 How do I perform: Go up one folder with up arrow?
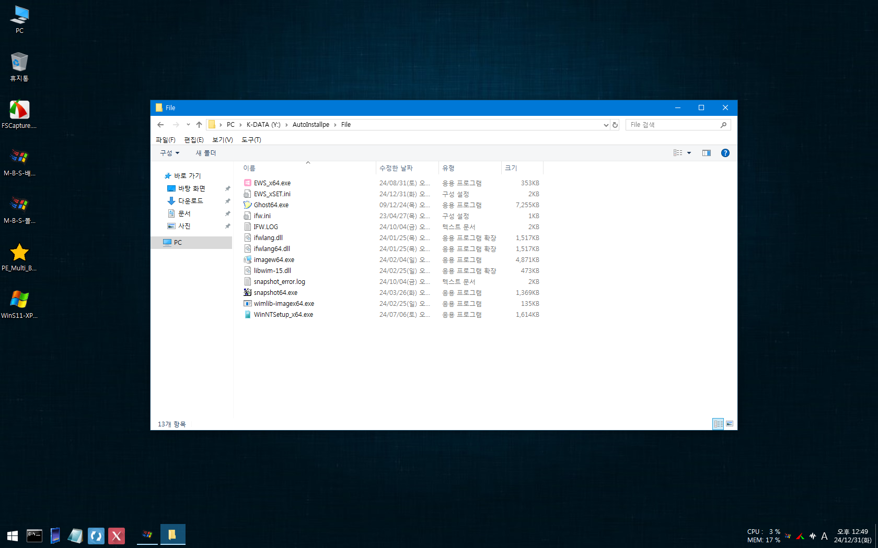[199, 125]
